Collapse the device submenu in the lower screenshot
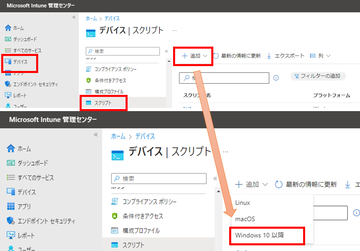This screenshot has width=360, height=251. coord(215,178)
